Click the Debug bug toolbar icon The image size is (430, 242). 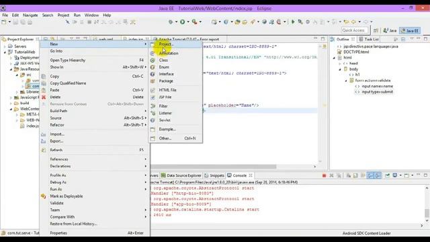[x=171, y=22]
